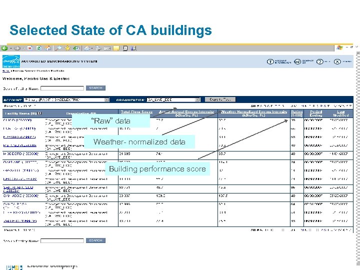Image resolution: width=360 pixels, height=270 pixels.
Task: Click the 'Welcome, Pacific Gas & Electric' text
Action: tap(36, 78)
